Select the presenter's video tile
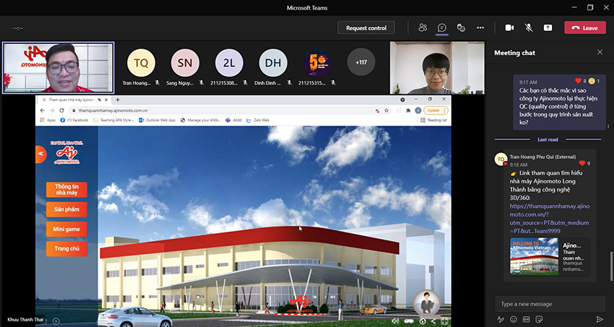 58,67
